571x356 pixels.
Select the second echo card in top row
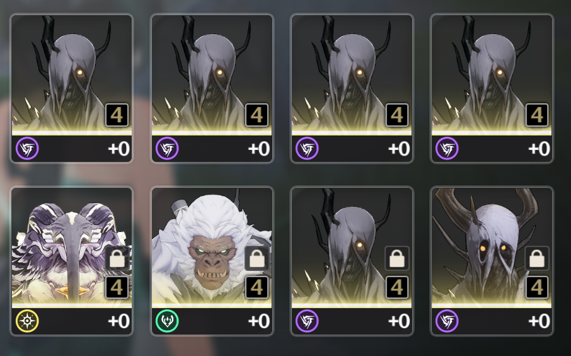click(x=212, y=88)
